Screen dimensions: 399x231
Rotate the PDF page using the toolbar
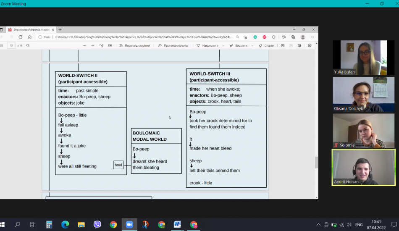point(101,45)
